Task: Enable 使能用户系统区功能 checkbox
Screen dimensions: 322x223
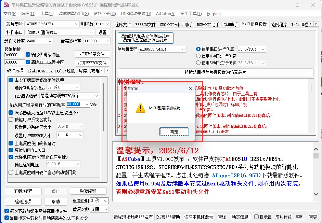Action: 11,119
